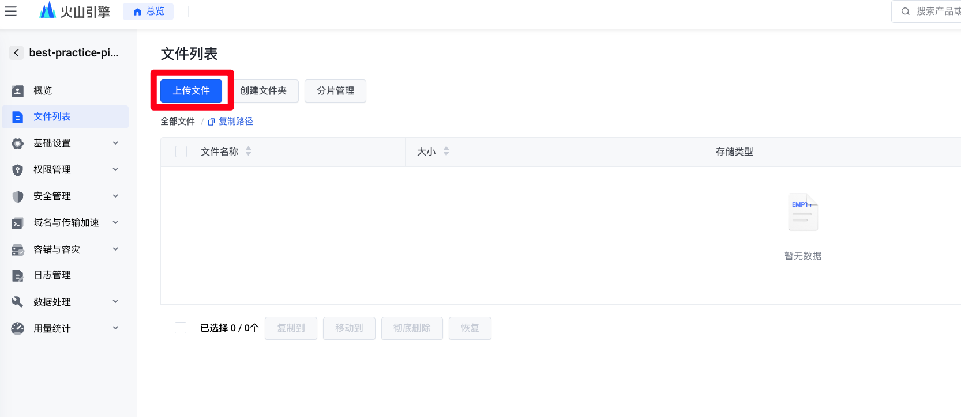Expand the 域名与传输加速 chevron
This screenshot has height=417, width=961.
click(115, 222)
